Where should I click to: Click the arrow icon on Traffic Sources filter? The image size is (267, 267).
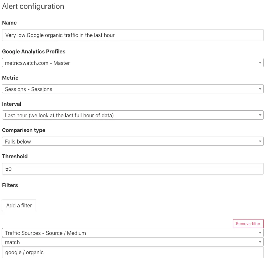260,233
